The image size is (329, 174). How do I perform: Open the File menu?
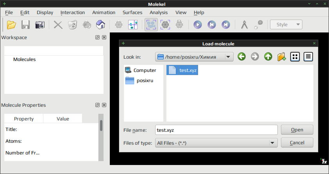click(9, 13)
